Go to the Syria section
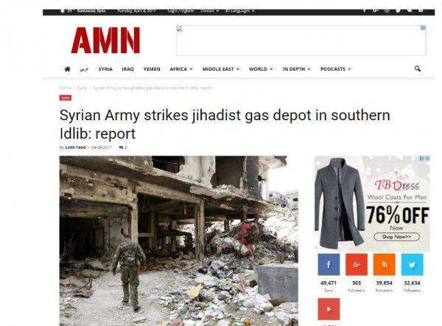442x326 pixels. tap(105, 69)
